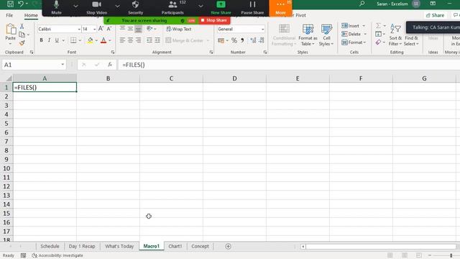The width and height of the screenshot is (460, 259).
Task: Open Sort & Filter menu
Action: (395, 35)
